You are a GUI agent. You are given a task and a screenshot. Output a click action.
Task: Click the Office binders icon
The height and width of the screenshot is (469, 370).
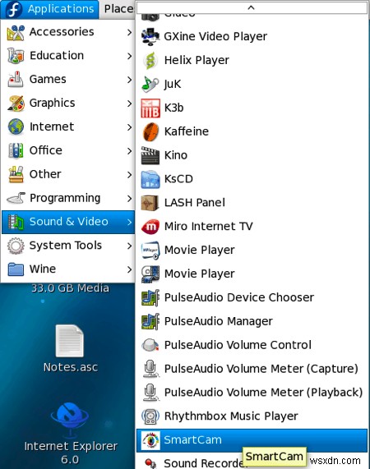click(16, 150)
